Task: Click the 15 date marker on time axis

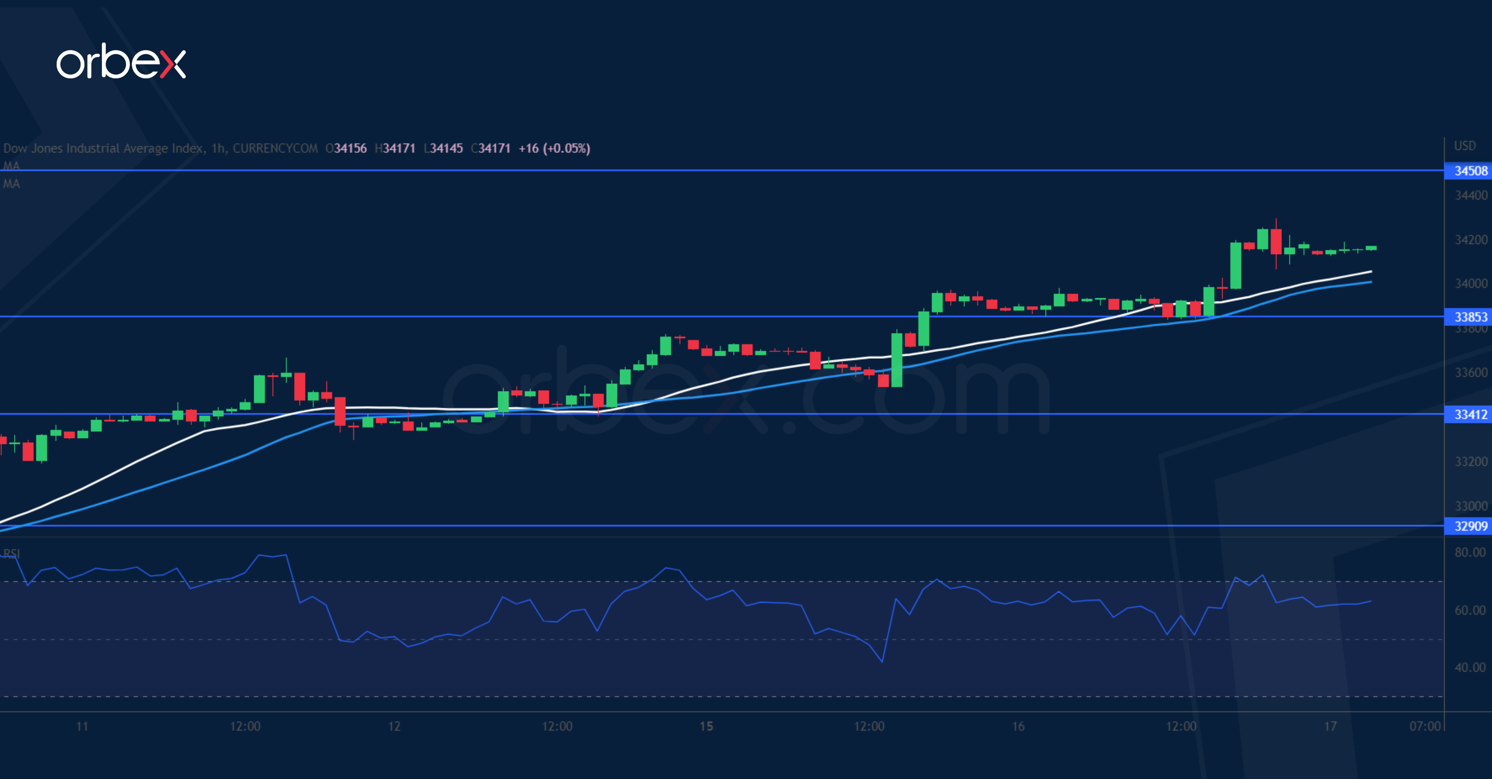Action: [706, 726]
